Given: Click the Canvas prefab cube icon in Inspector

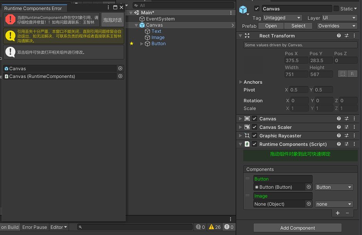Looking at the screenshot, I should pos(243,10).
